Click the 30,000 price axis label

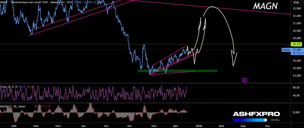click(x=297, y=31)
